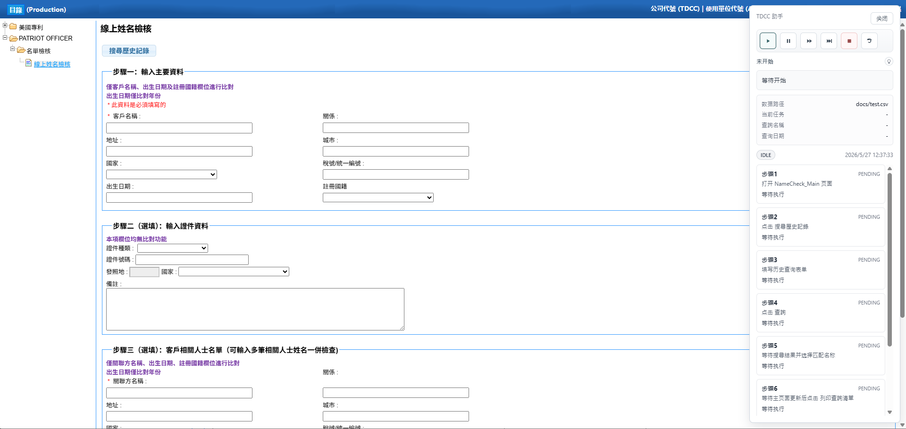Open the 證件種類 dropdown
This screenshot has width=906, height=429.
pos(173,248)
